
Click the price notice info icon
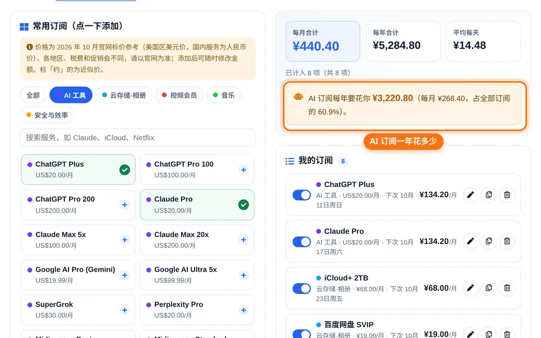[x=30, y=47]
